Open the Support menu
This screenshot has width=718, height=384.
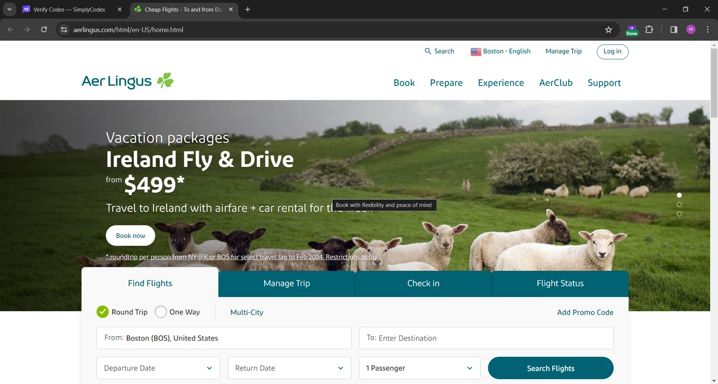[x=604, y=83]
